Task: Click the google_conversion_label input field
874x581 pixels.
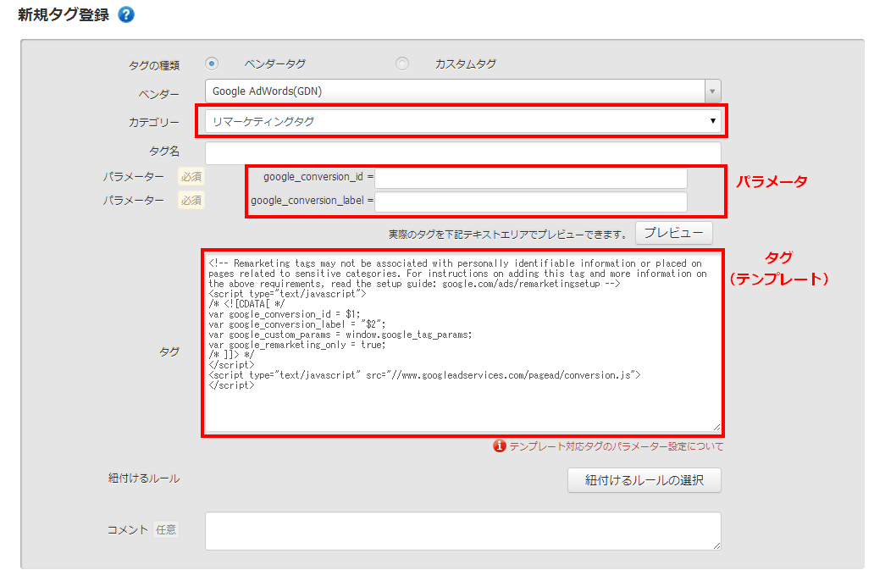Action: (x=531, y=202)
